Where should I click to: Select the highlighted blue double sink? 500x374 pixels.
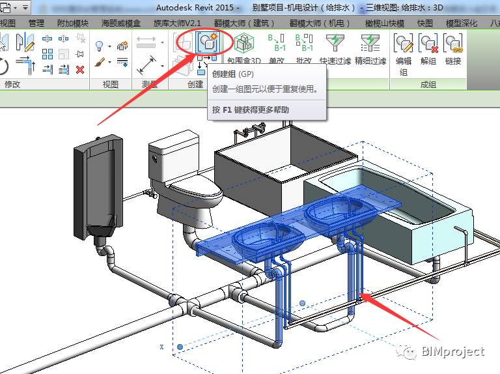click(x=298, y=223)
